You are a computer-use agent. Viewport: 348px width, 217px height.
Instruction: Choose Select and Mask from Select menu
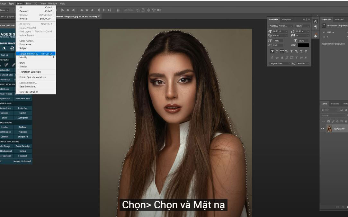(29, 54)
